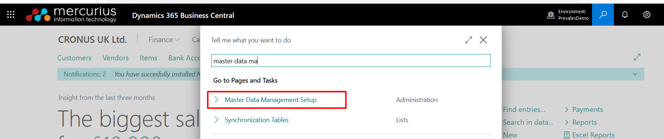Open the Excel Reports action

589,135
